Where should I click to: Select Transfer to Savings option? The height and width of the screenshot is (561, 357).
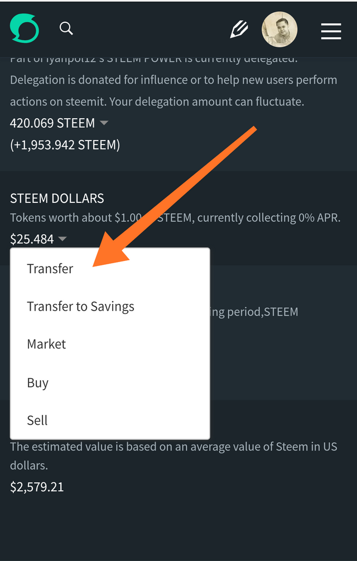pyautogui.click(x=80, y=306)
